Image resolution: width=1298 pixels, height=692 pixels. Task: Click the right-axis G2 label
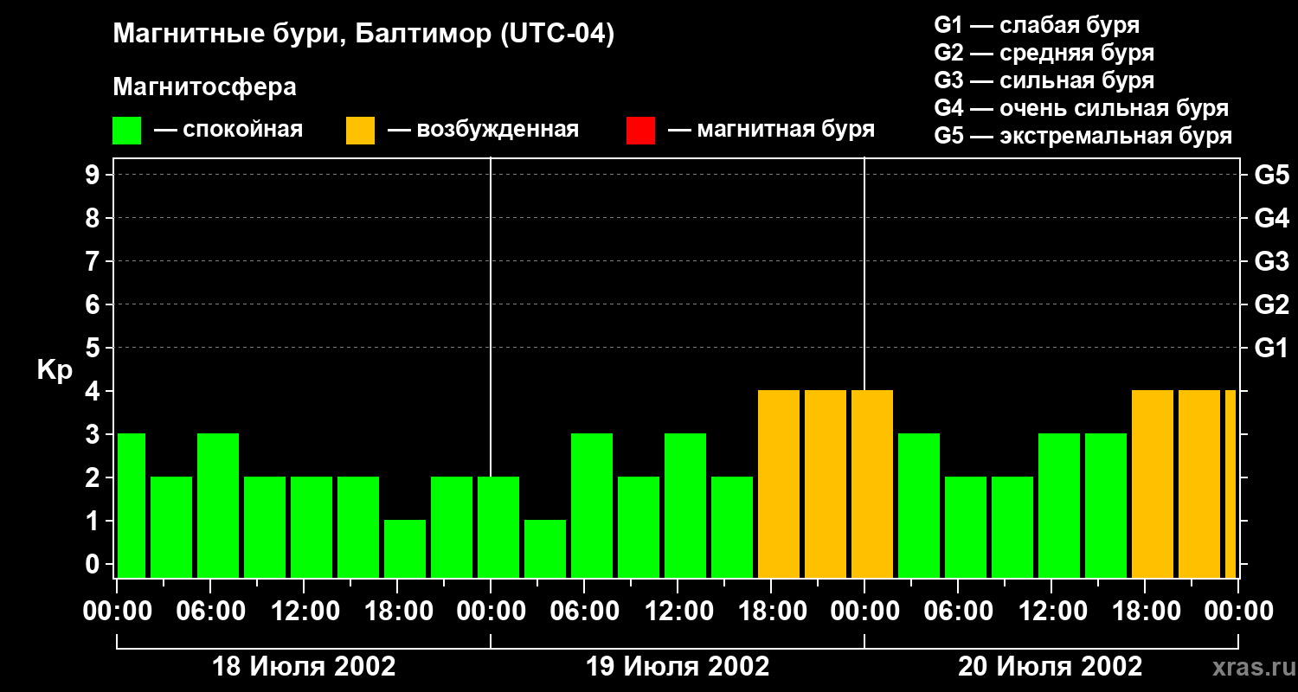pos(1272,304)
